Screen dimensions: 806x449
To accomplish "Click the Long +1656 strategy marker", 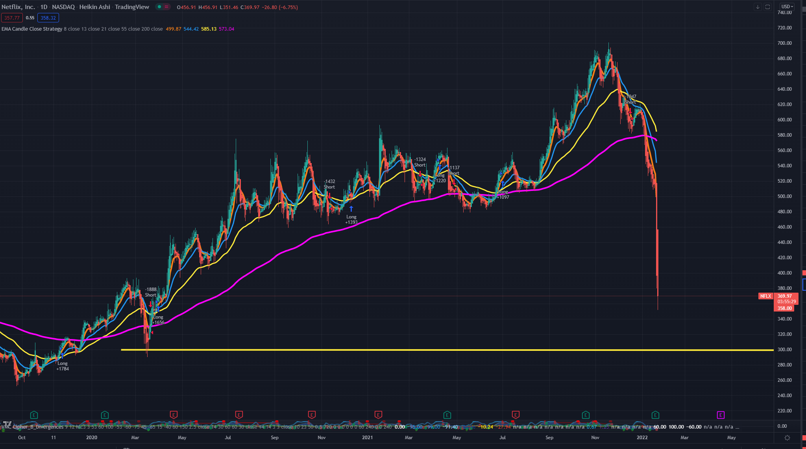I will tap(158, 320).
